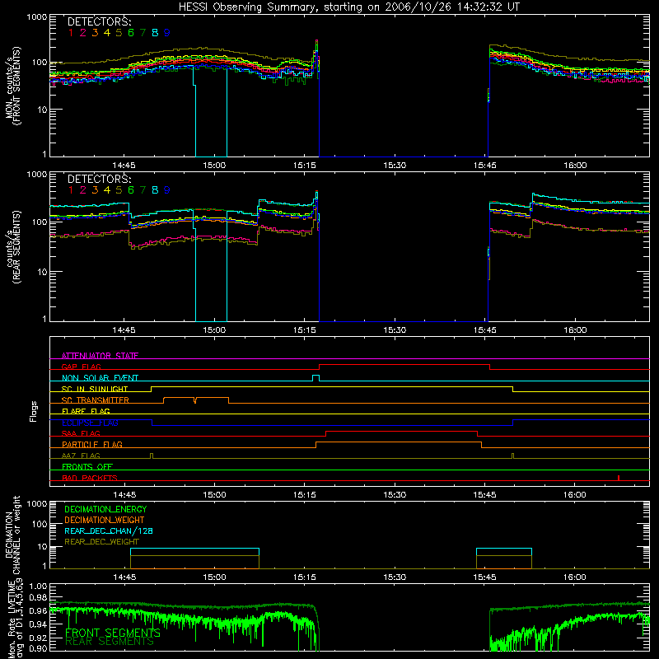The image size is (659, 659).
Task: Click the FRONTS_OFF flag label
Action: click(87, 466)
